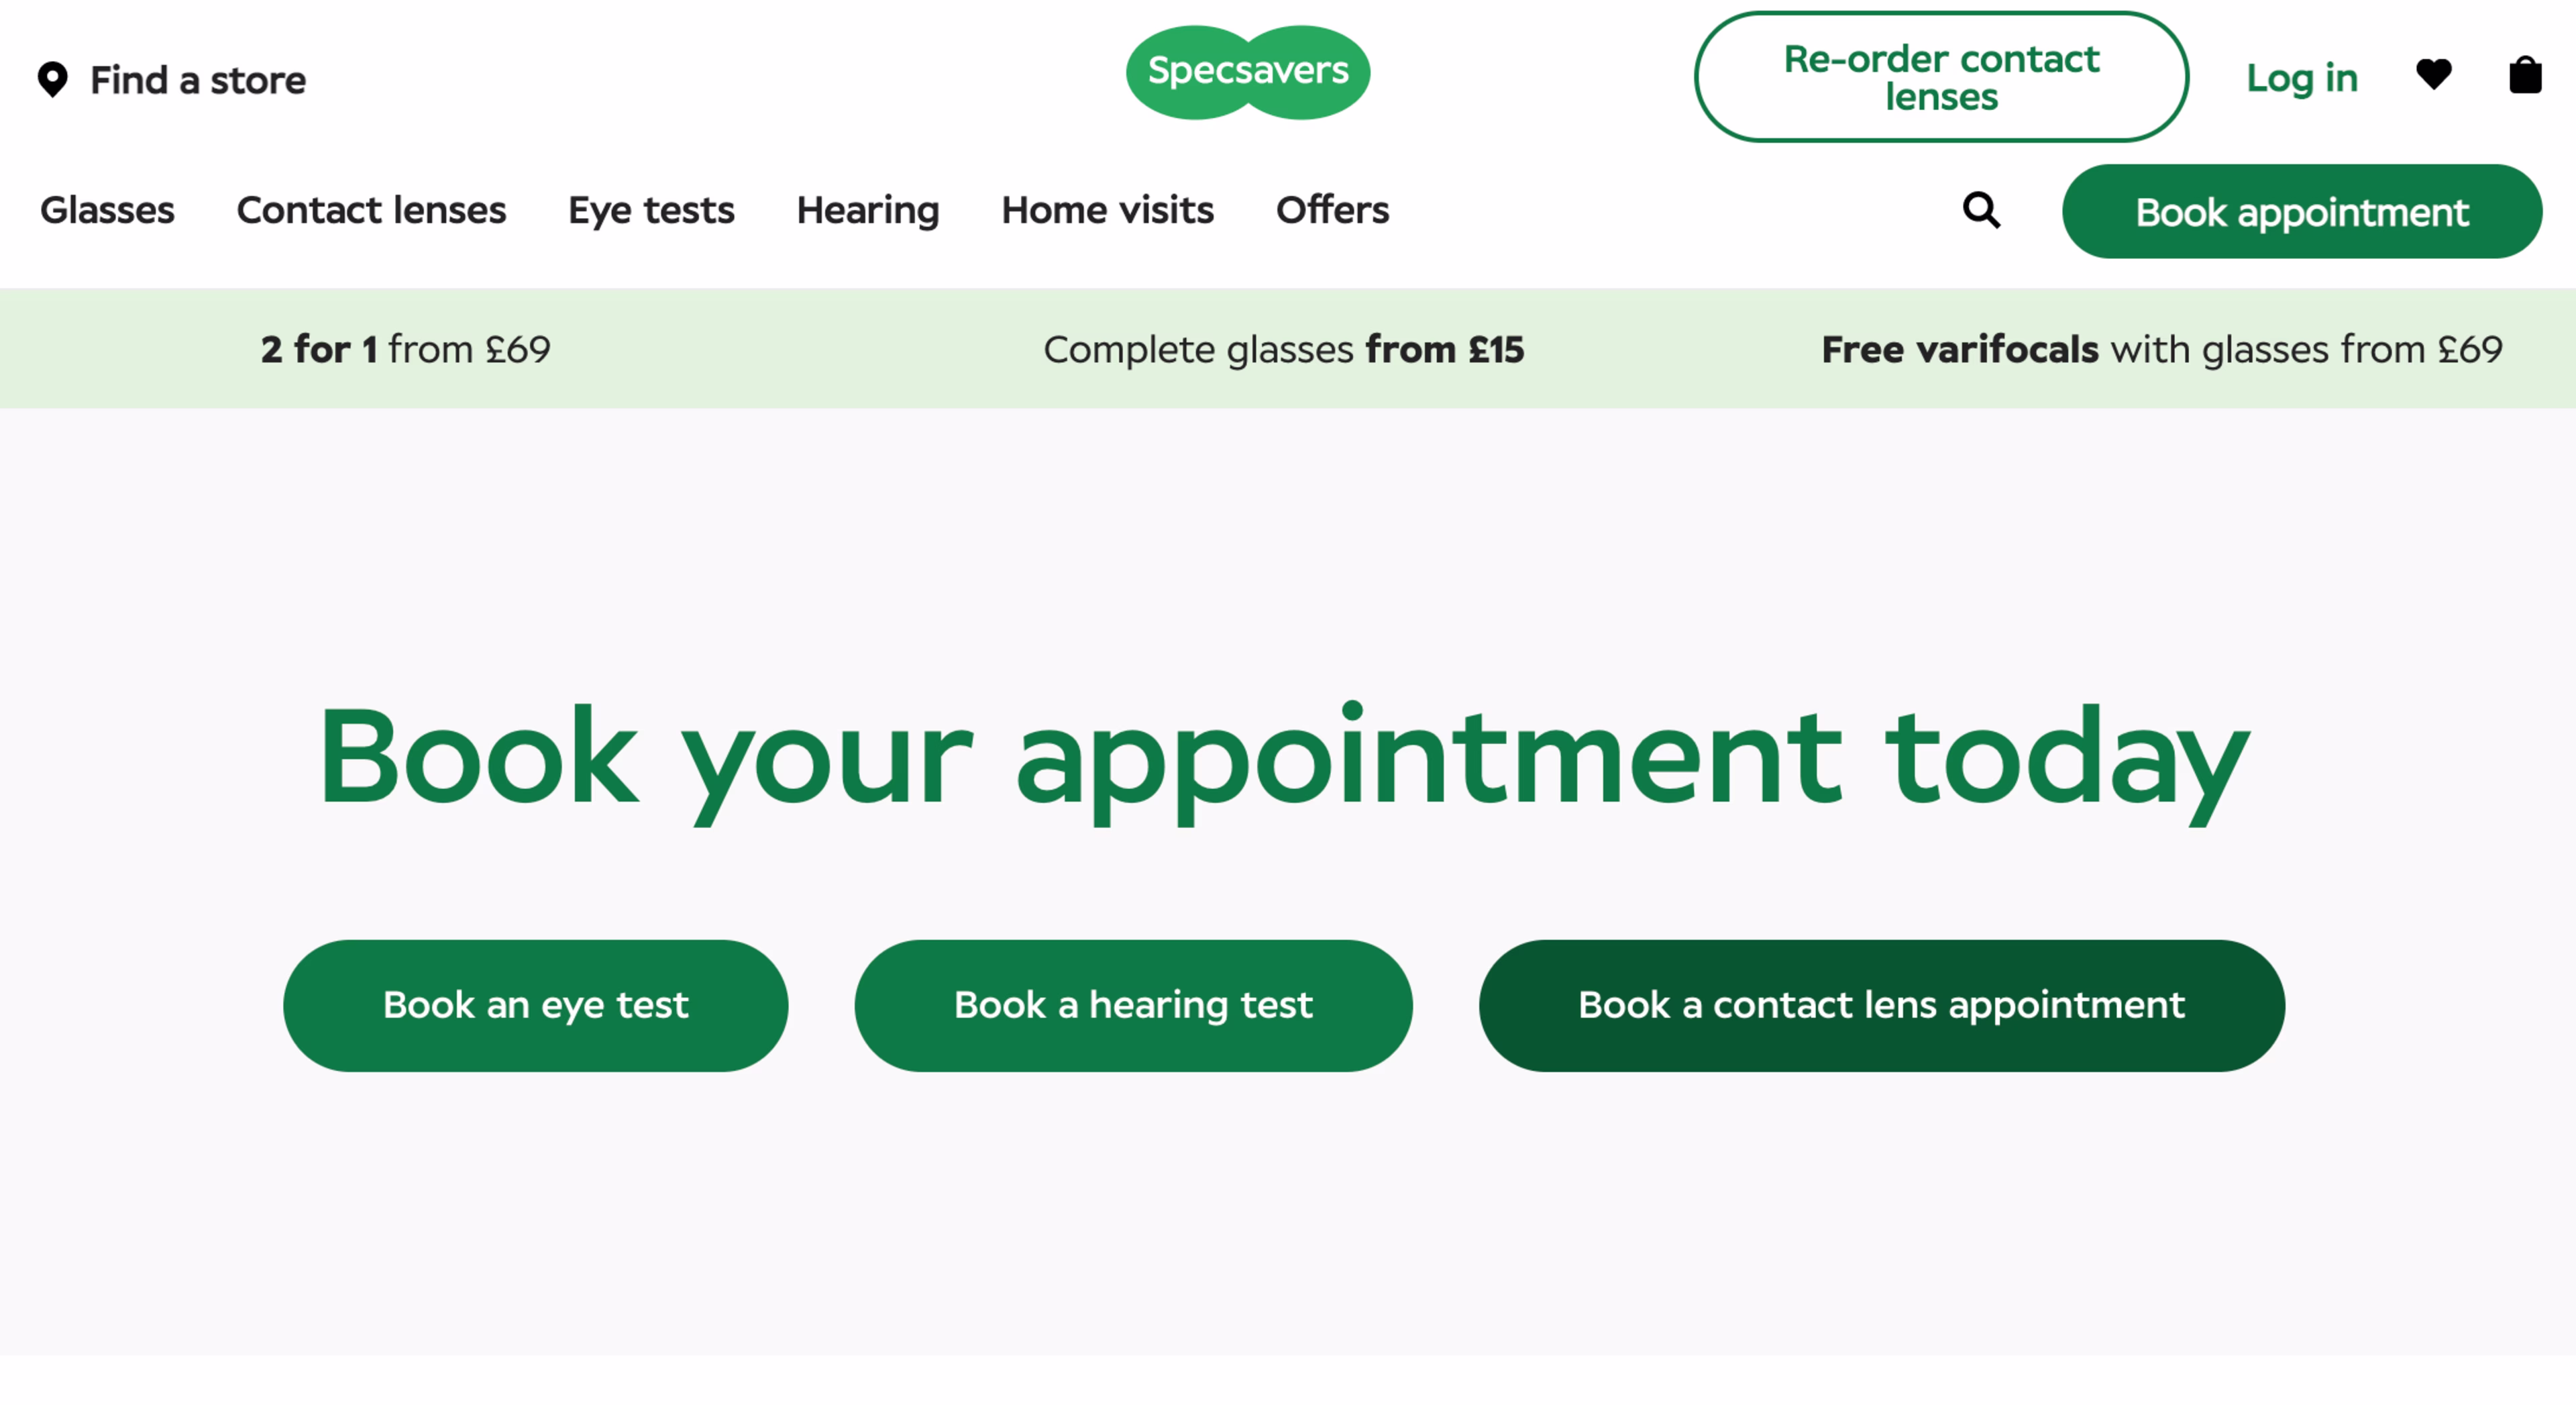
Task: Click the search magnifier icon
Action: pyautogui.click(x=1981, y=210)
